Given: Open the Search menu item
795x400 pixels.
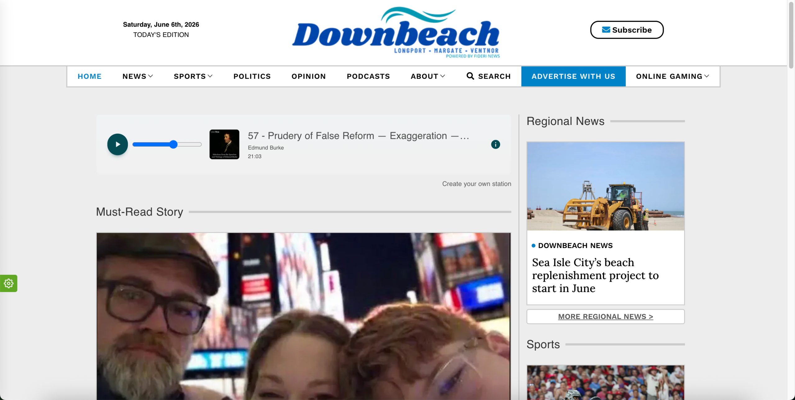Looking at the screenshot, I should [488, 76].
